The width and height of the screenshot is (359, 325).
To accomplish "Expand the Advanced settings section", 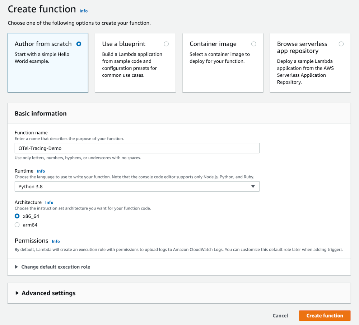I will tap(48, 293).
